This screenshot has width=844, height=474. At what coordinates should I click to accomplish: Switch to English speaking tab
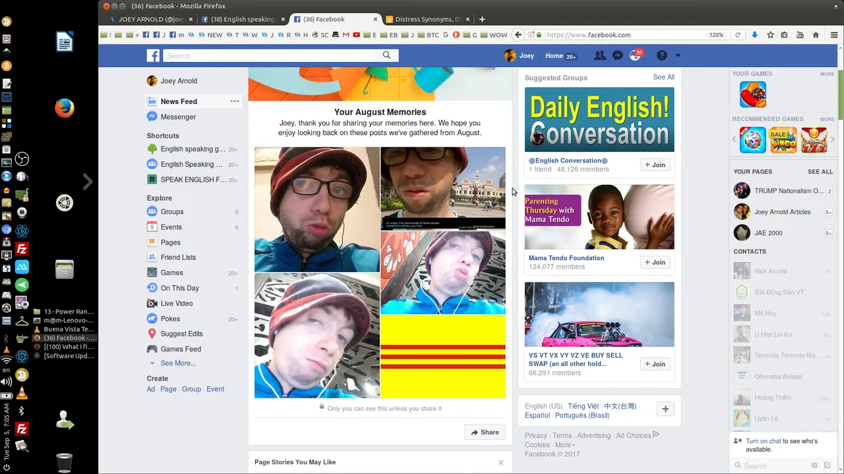click(243, 19)
